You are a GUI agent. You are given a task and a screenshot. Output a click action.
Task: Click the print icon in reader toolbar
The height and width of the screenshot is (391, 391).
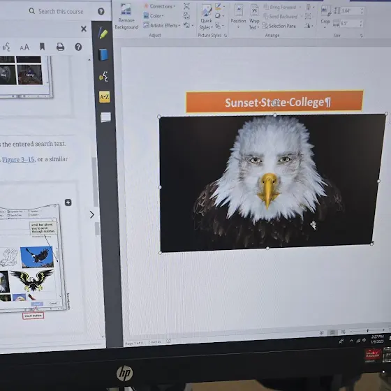pos(60,47)
